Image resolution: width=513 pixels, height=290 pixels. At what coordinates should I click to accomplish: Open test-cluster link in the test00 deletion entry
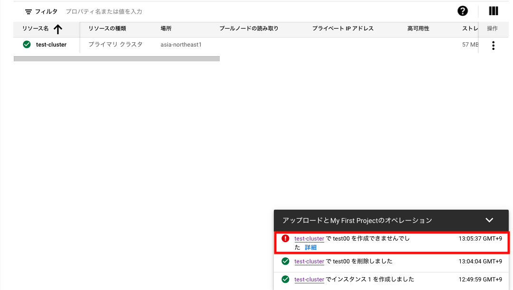click(309, 261)
